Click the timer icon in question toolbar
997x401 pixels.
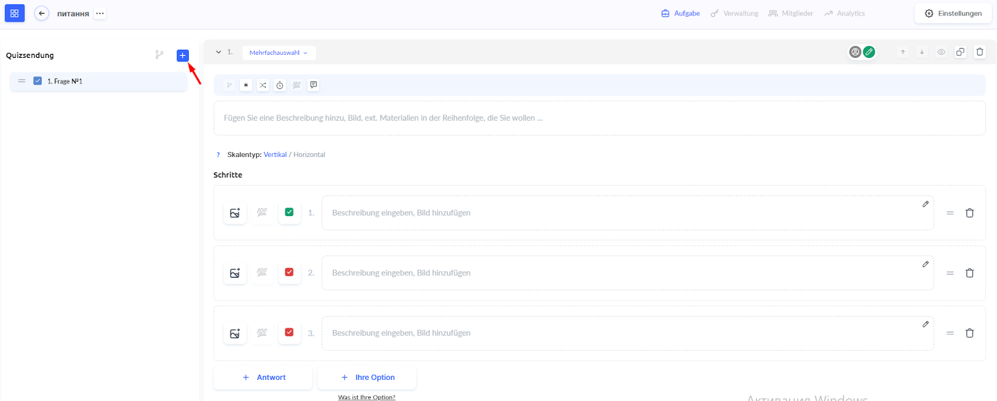tap(280, 85)
